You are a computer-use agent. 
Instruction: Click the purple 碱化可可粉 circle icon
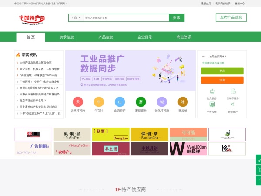(162, 102)
